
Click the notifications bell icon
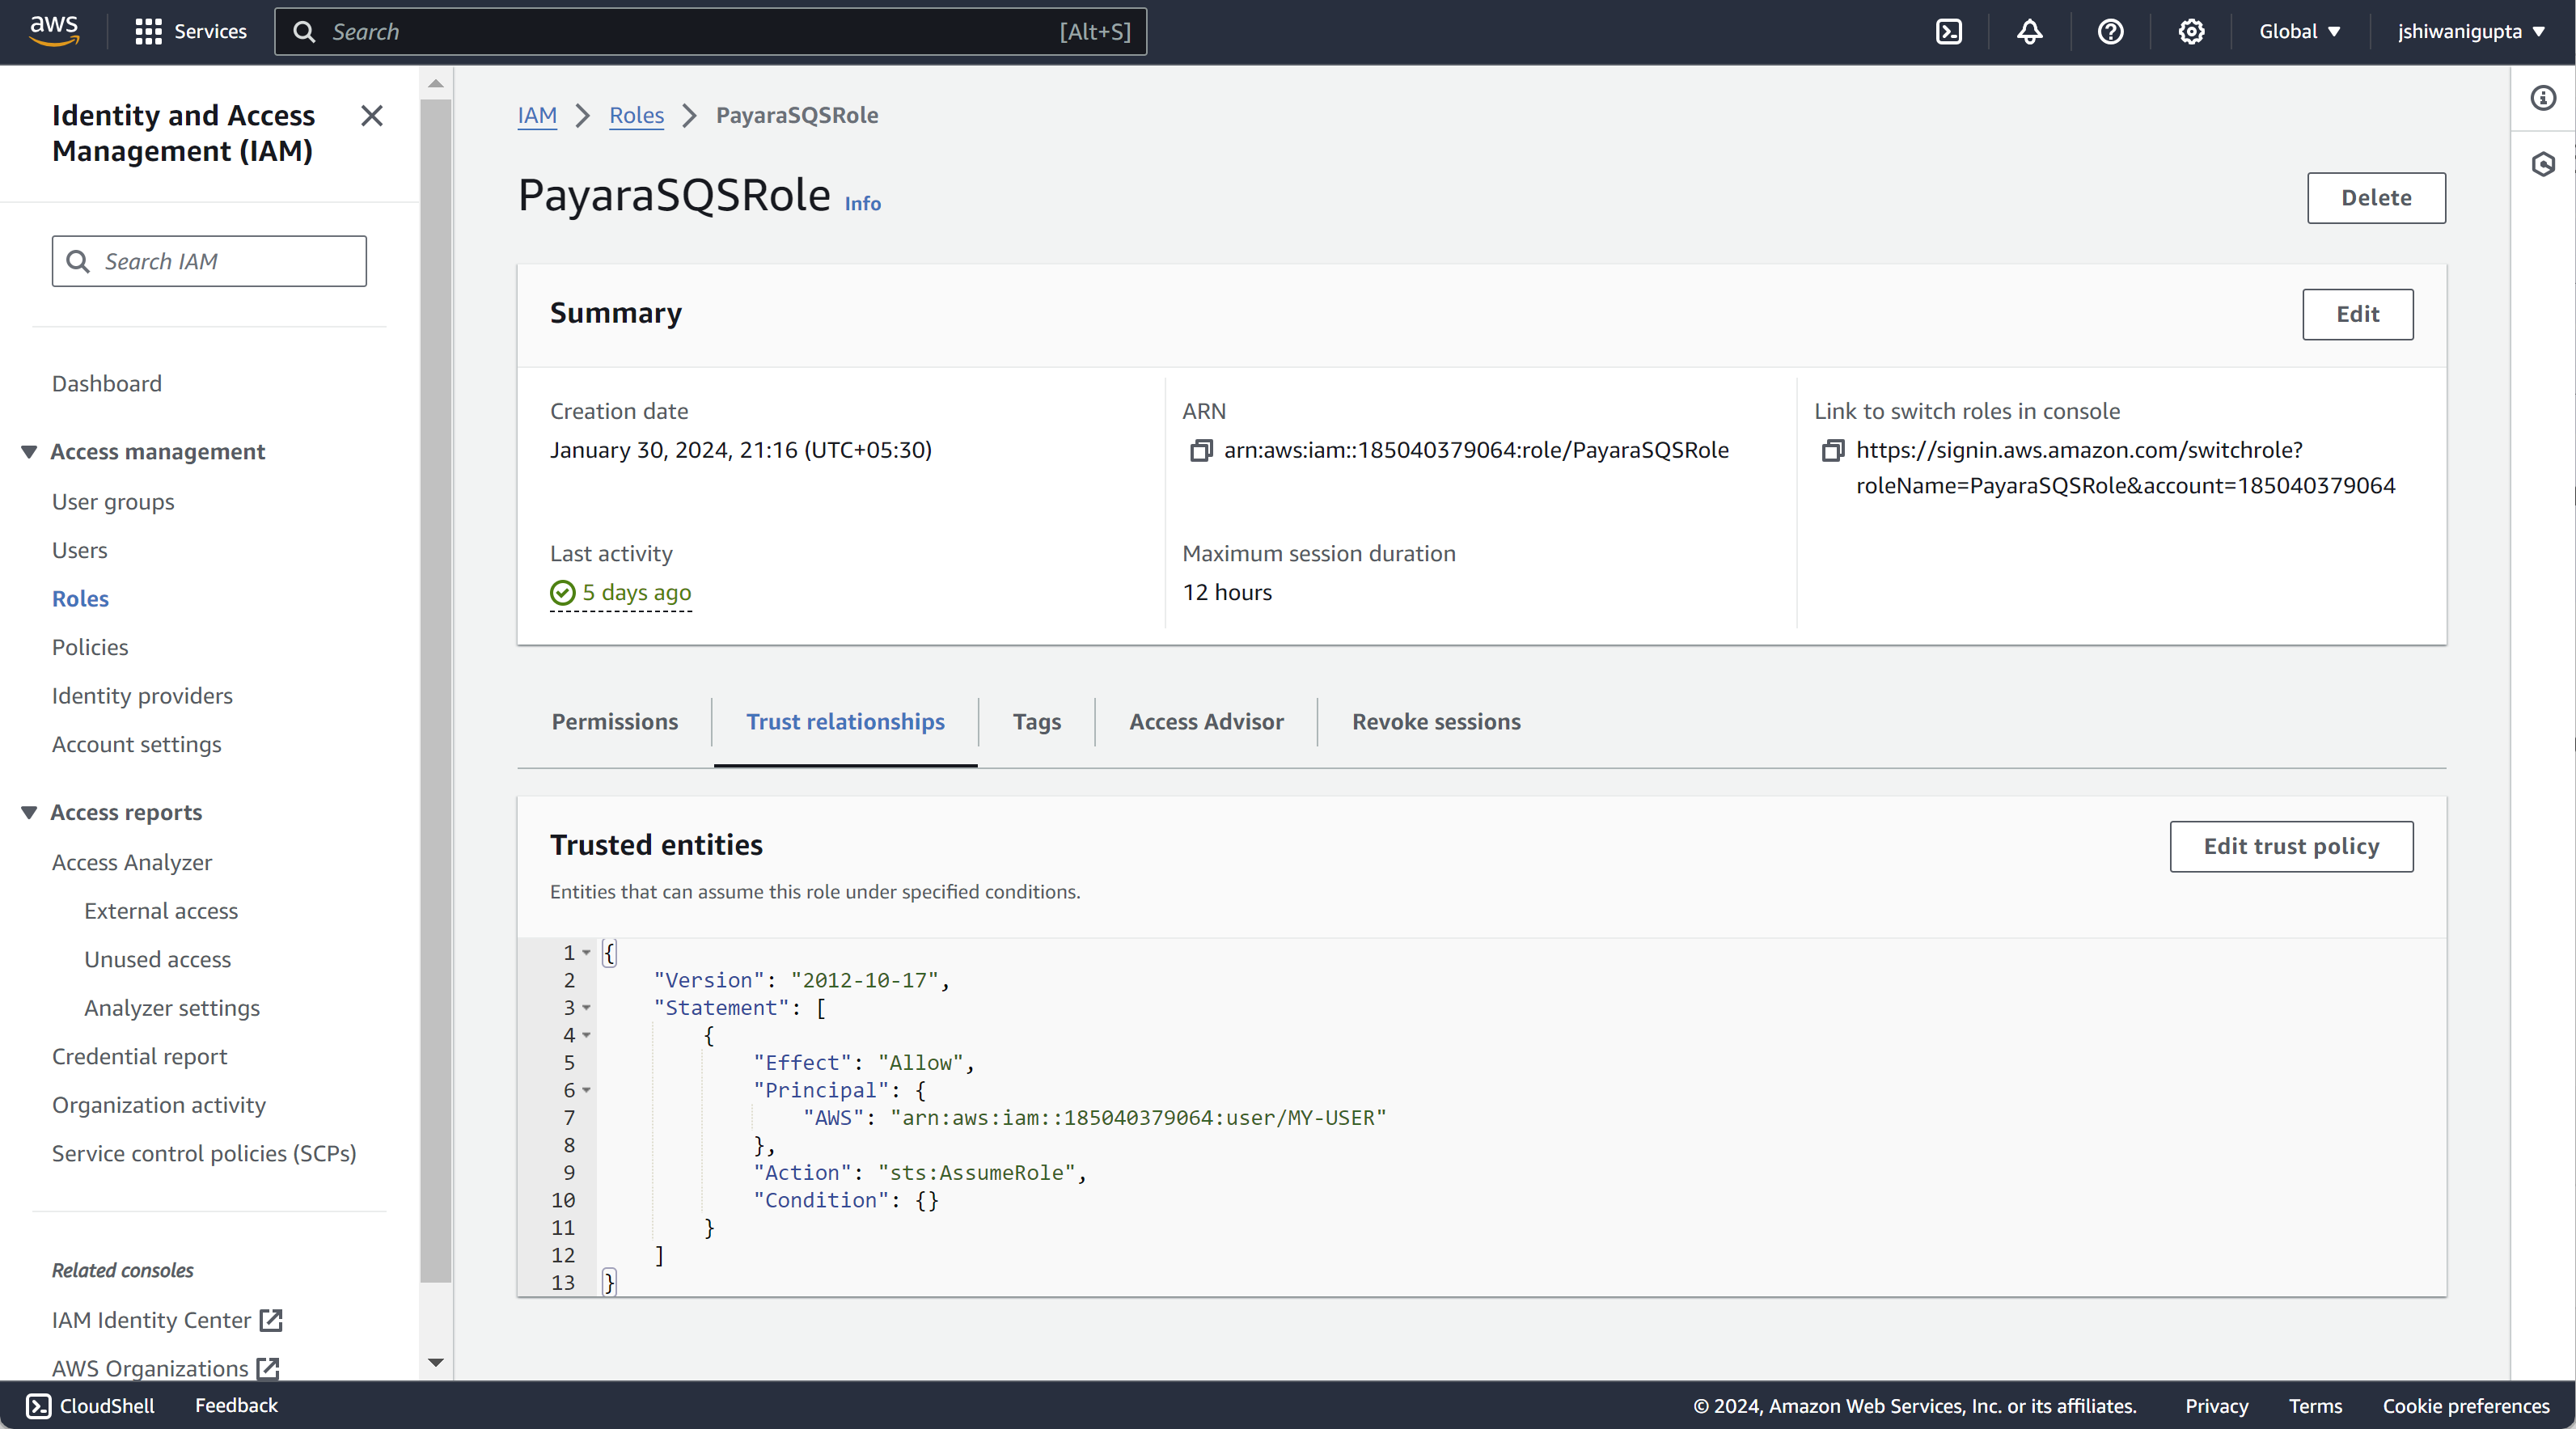[x=2028, y=32]
